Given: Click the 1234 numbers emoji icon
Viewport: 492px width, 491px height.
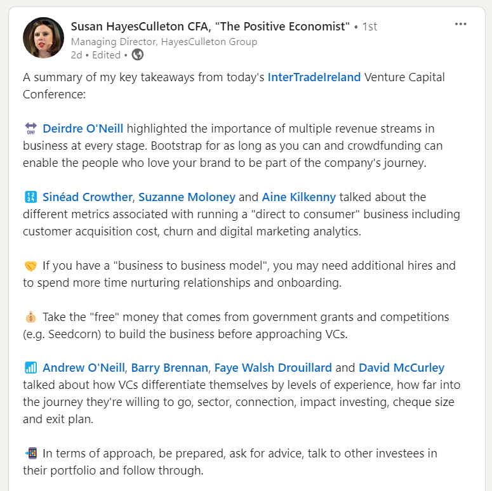Looking at the screenshot, I should tap(30, 197).
